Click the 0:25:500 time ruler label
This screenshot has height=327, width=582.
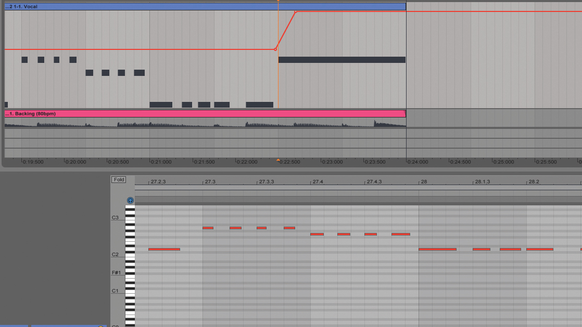tap(547, 162)
